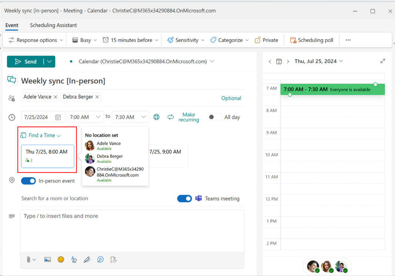The image size is (395, 276).
Task: Click the Make recurring link
Action: click(x=189, y=117)
